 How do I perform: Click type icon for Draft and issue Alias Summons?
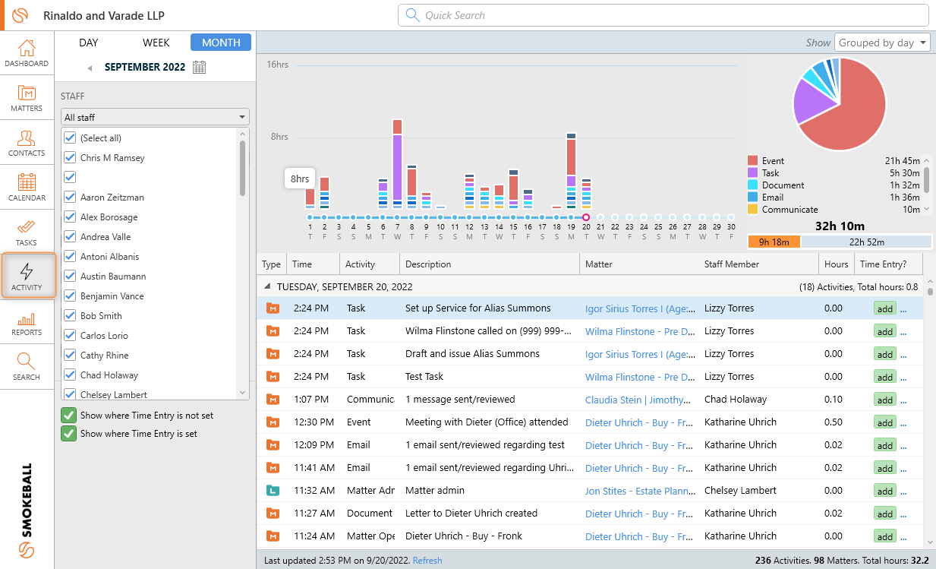pyautogui.click(x=273, y=354)
